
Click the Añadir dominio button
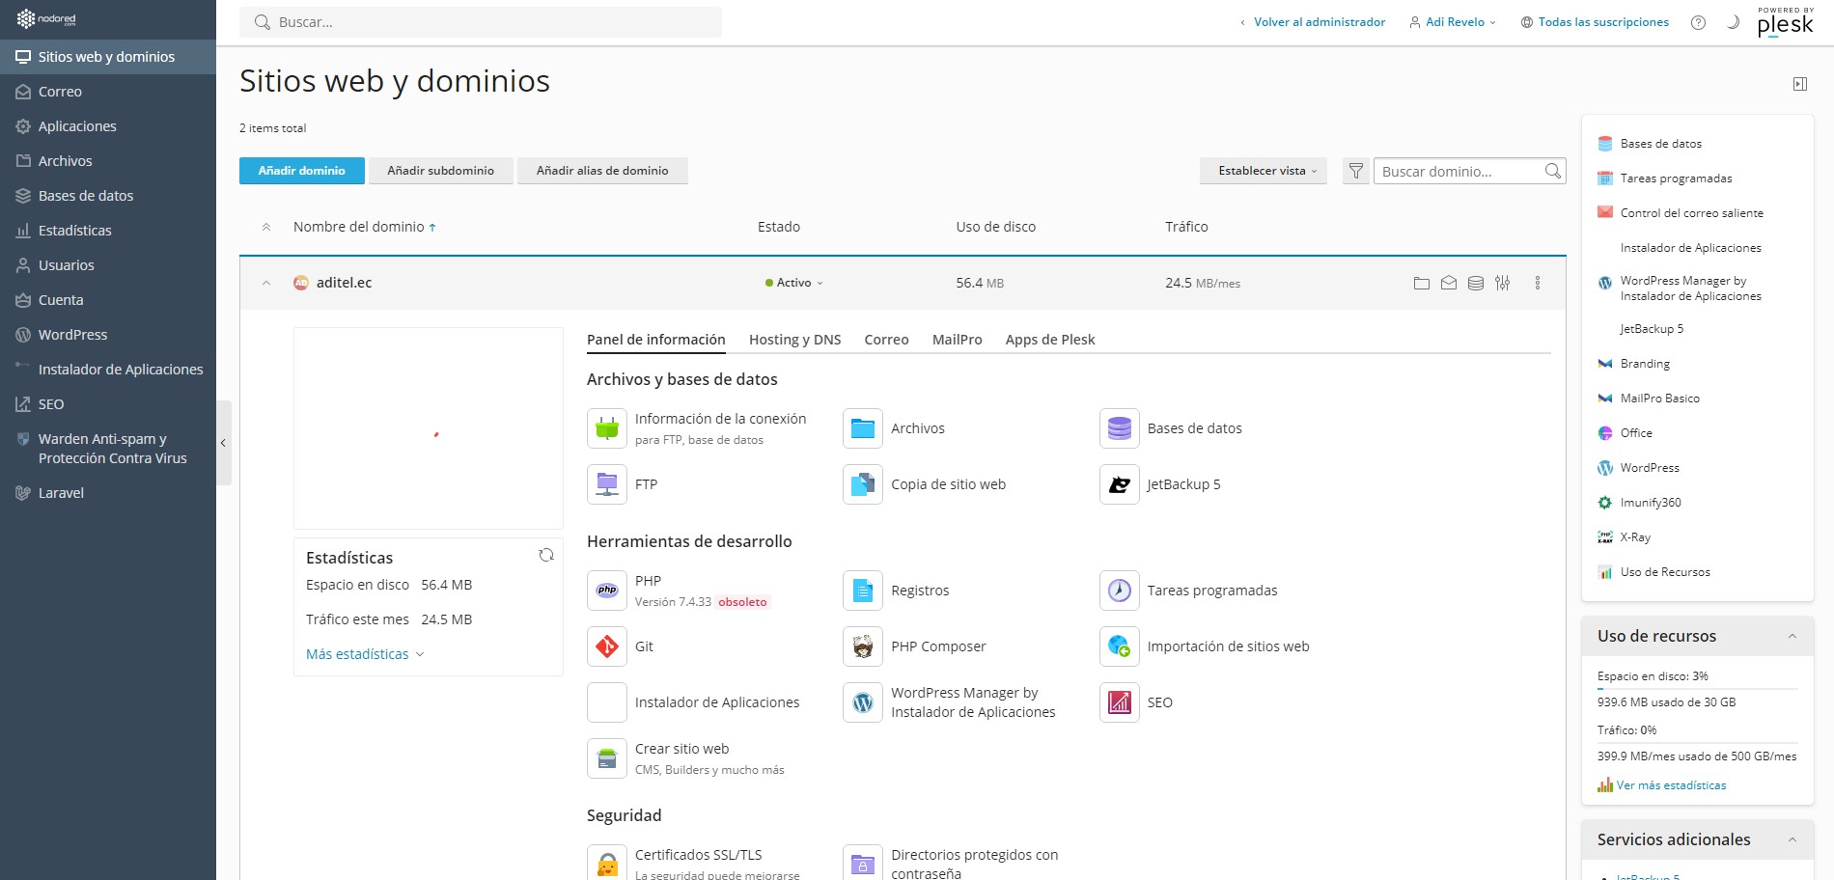301,171
